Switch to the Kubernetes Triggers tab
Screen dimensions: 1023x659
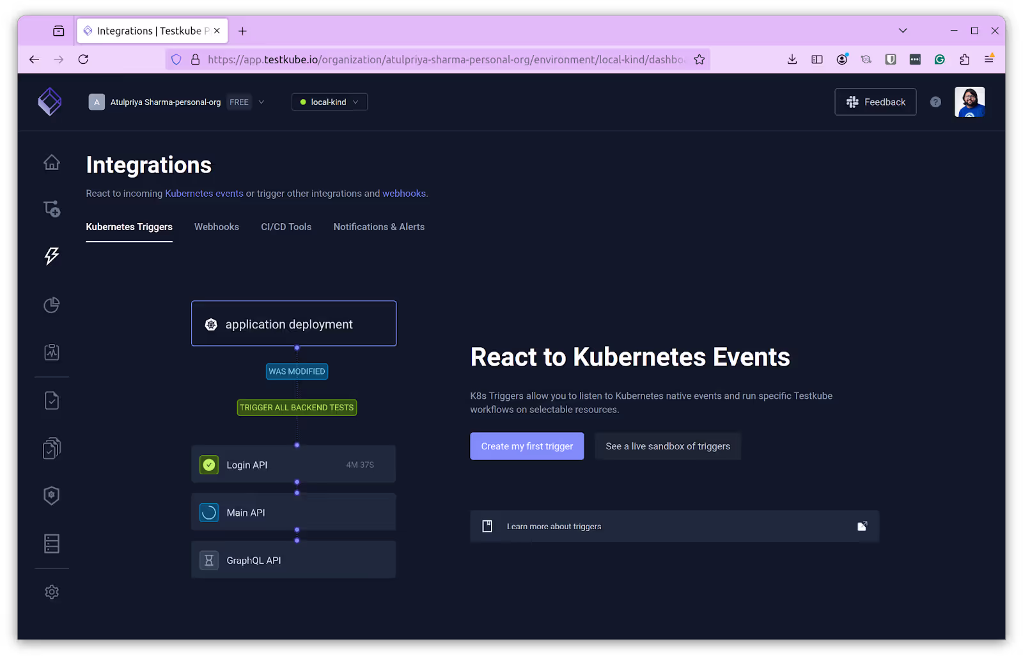(x=129, y=227)
